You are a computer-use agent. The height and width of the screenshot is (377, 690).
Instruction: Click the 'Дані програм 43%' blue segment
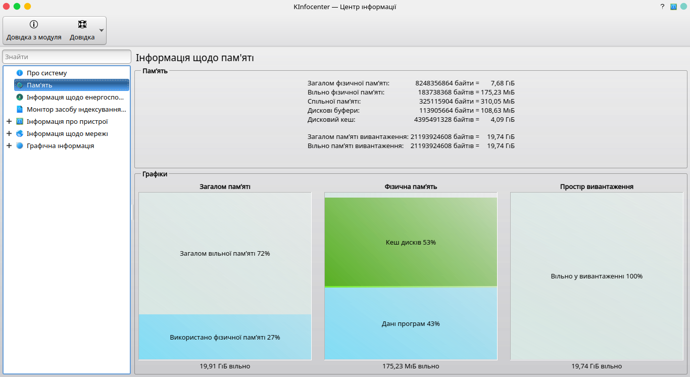tap(411, 323)
